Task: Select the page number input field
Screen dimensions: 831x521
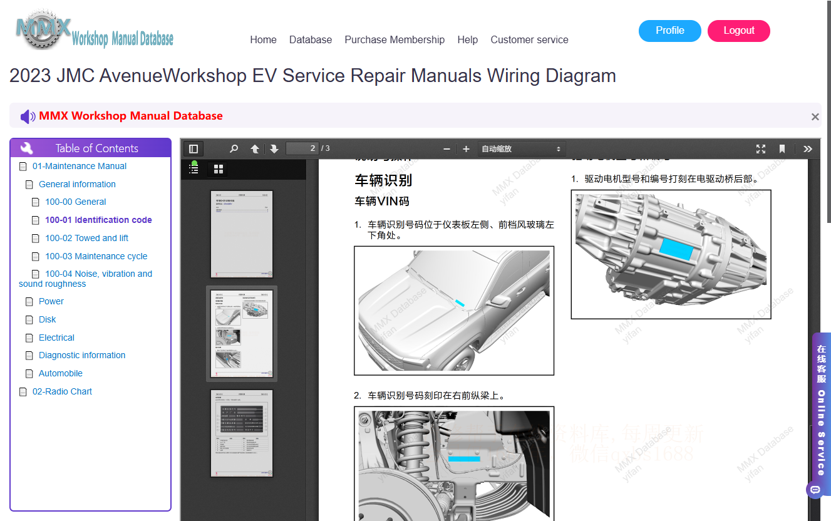Action: point(302,148)
